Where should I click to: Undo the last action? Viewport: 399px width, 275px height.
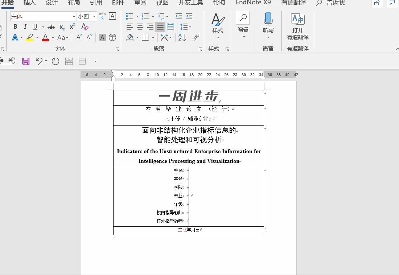coord(38,61)
